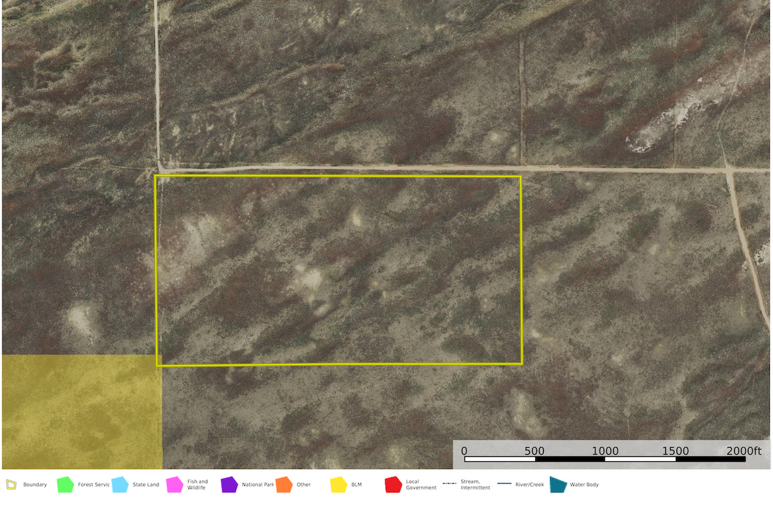
Task: Click the 0 mark on scale bar
Action: point(464,451)
